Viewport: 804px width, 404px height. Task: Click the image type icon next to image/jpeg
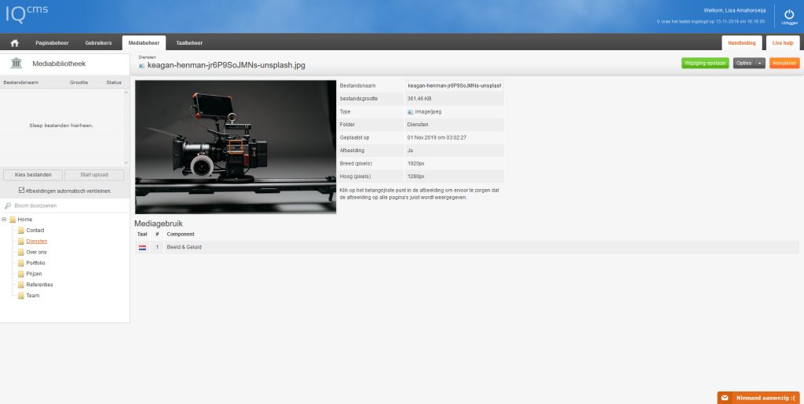(410, 111)
